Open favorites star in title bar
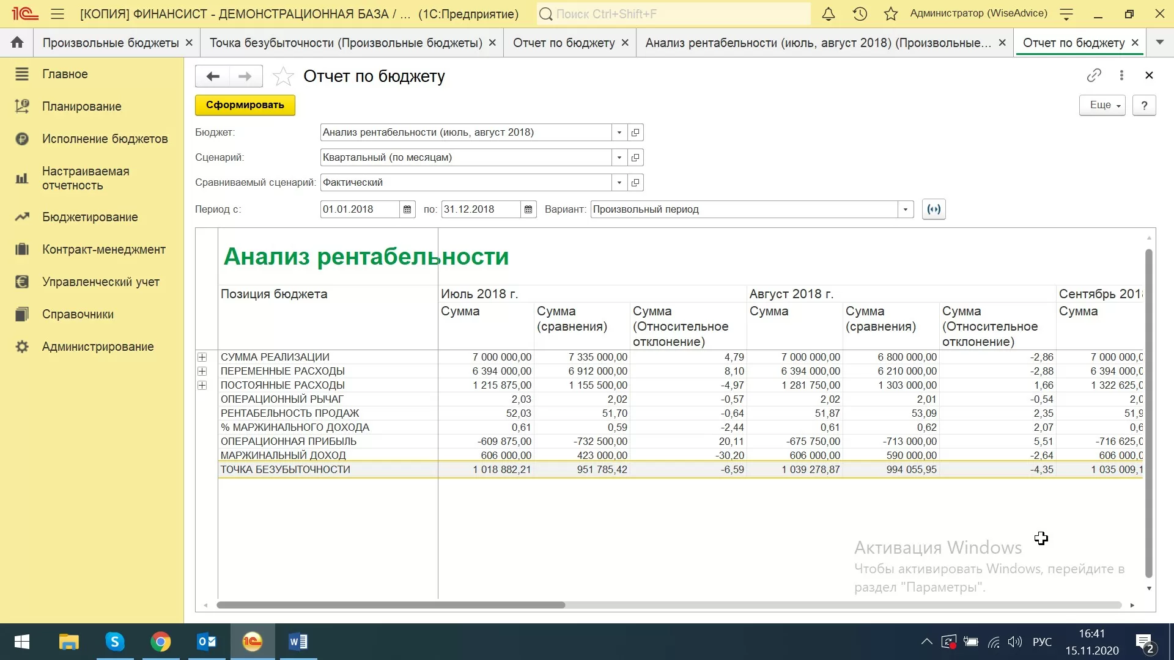The image size is (1174, 660). tap(891, 13)
